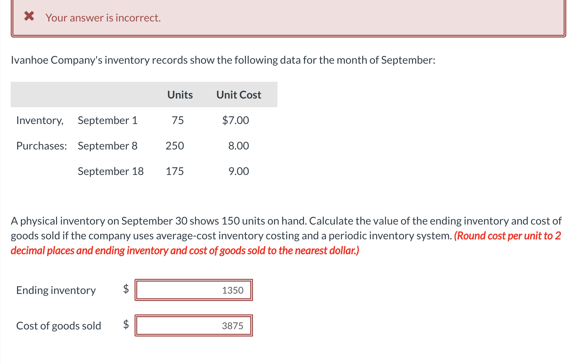The image size is (571, 364).
Task: Select the value 3875 in the answer box
Action: [x=233, y=325]
